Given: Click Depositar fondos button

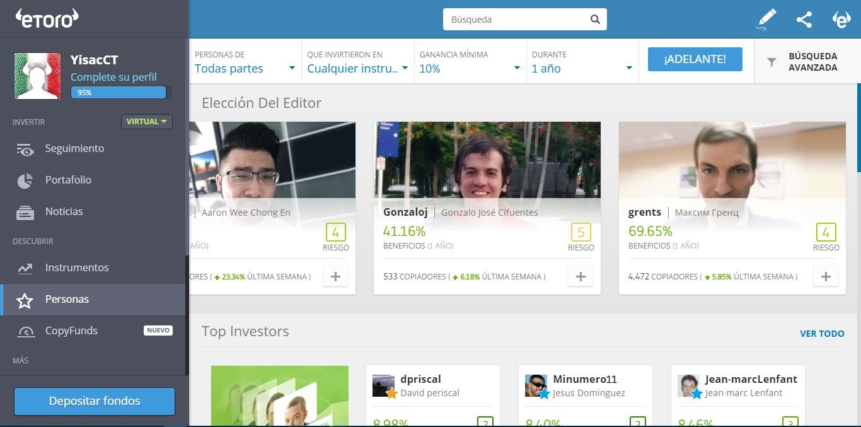Looking at the screenshot, I should (95, 401).
